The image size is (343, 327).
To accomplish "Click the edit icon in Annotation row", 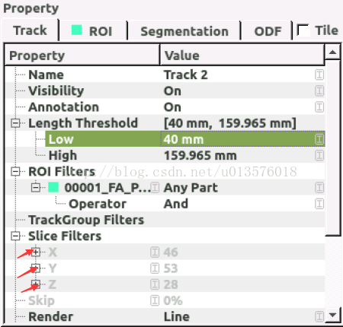I will pyautogui.click(x=319, y=107).
